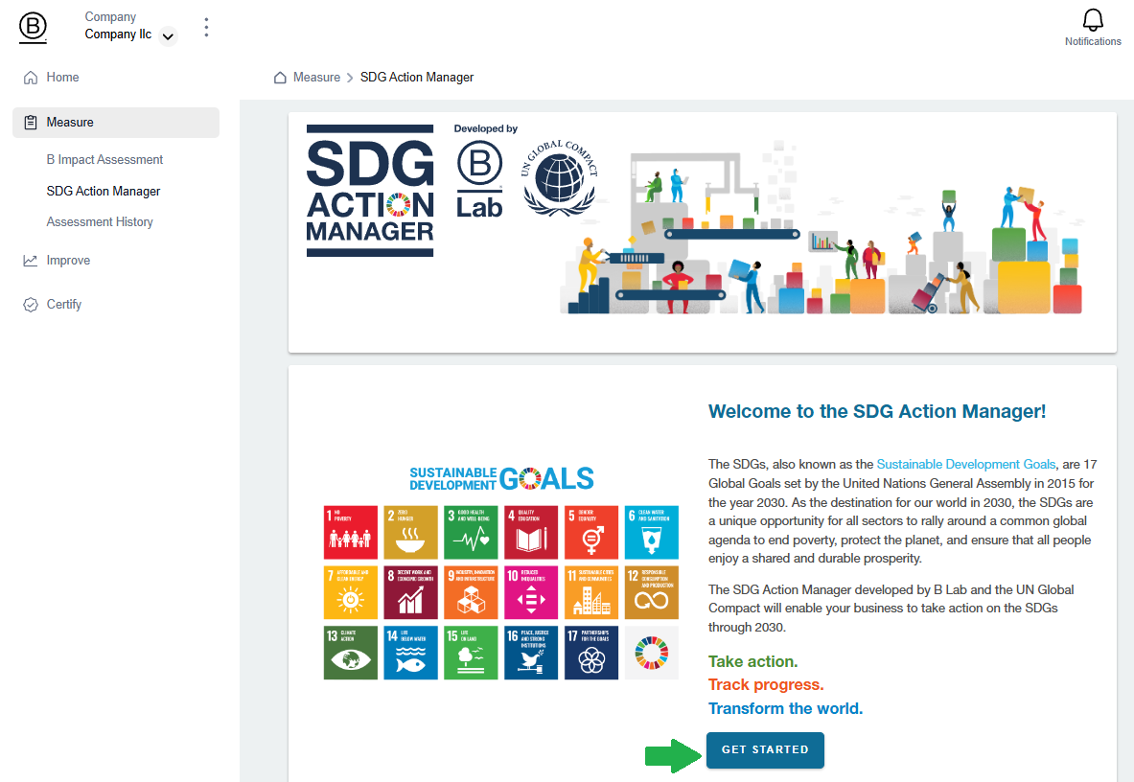Open SDG Action Manager sidebar item
The image size is (1134, 782).
(104, 191)
